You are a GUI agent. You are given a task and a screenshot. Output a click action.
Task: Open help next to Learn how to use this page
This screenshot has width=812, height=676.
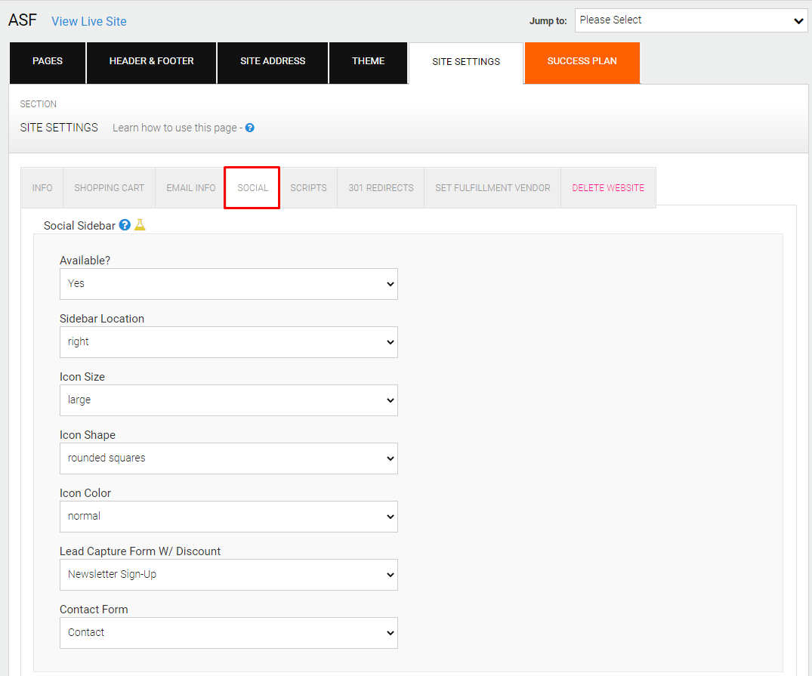pyautogui.click(x=249, y=128)
